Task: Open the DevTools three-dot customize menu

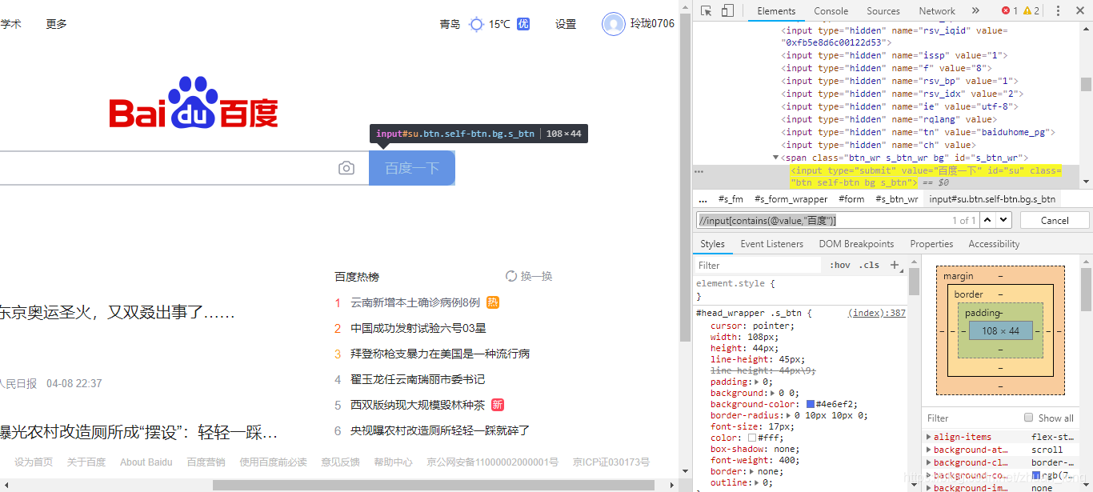Action: [x=1058, y=10]
